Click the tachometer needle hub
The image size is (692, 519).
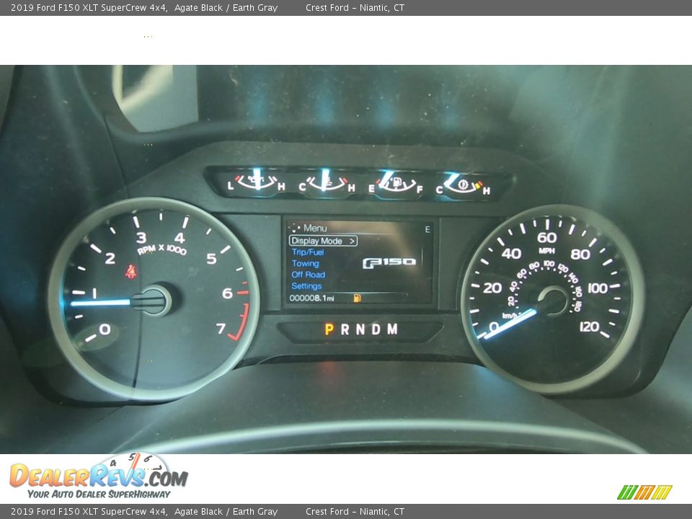point(154,301)
